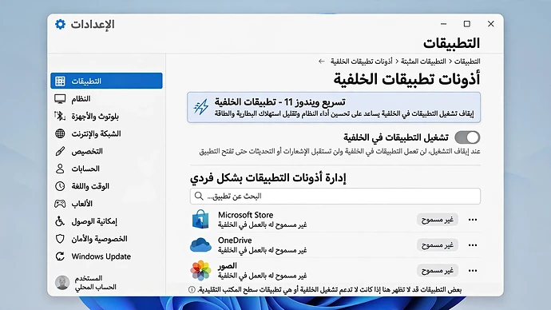551x310 pixels.
Task: Open the three-dot menu for Microsoft Store
Action: click(x=473, y=220)
